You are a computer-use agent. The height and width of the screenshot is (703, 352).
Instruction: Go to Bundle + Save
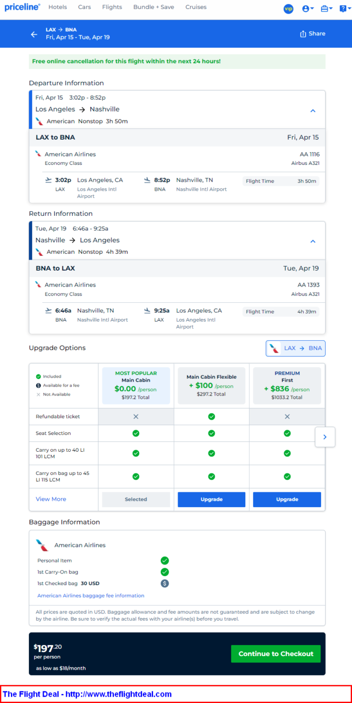point(153,7)
